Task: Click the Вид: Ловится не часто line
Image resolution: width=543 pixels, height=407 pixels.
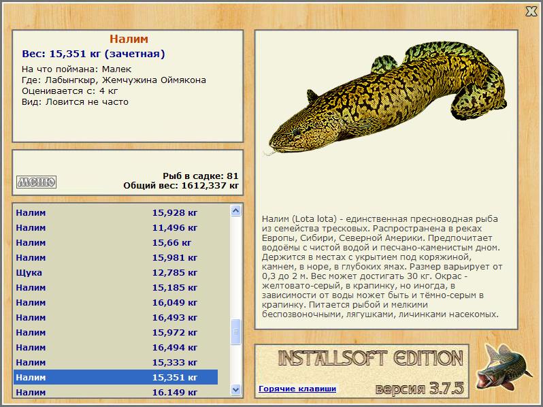Action: [x=75, y=102]
